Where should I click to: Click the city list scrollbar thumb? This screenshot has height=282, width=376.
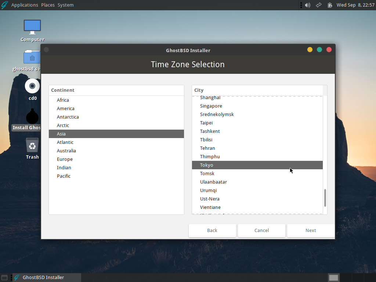[325, 198]
